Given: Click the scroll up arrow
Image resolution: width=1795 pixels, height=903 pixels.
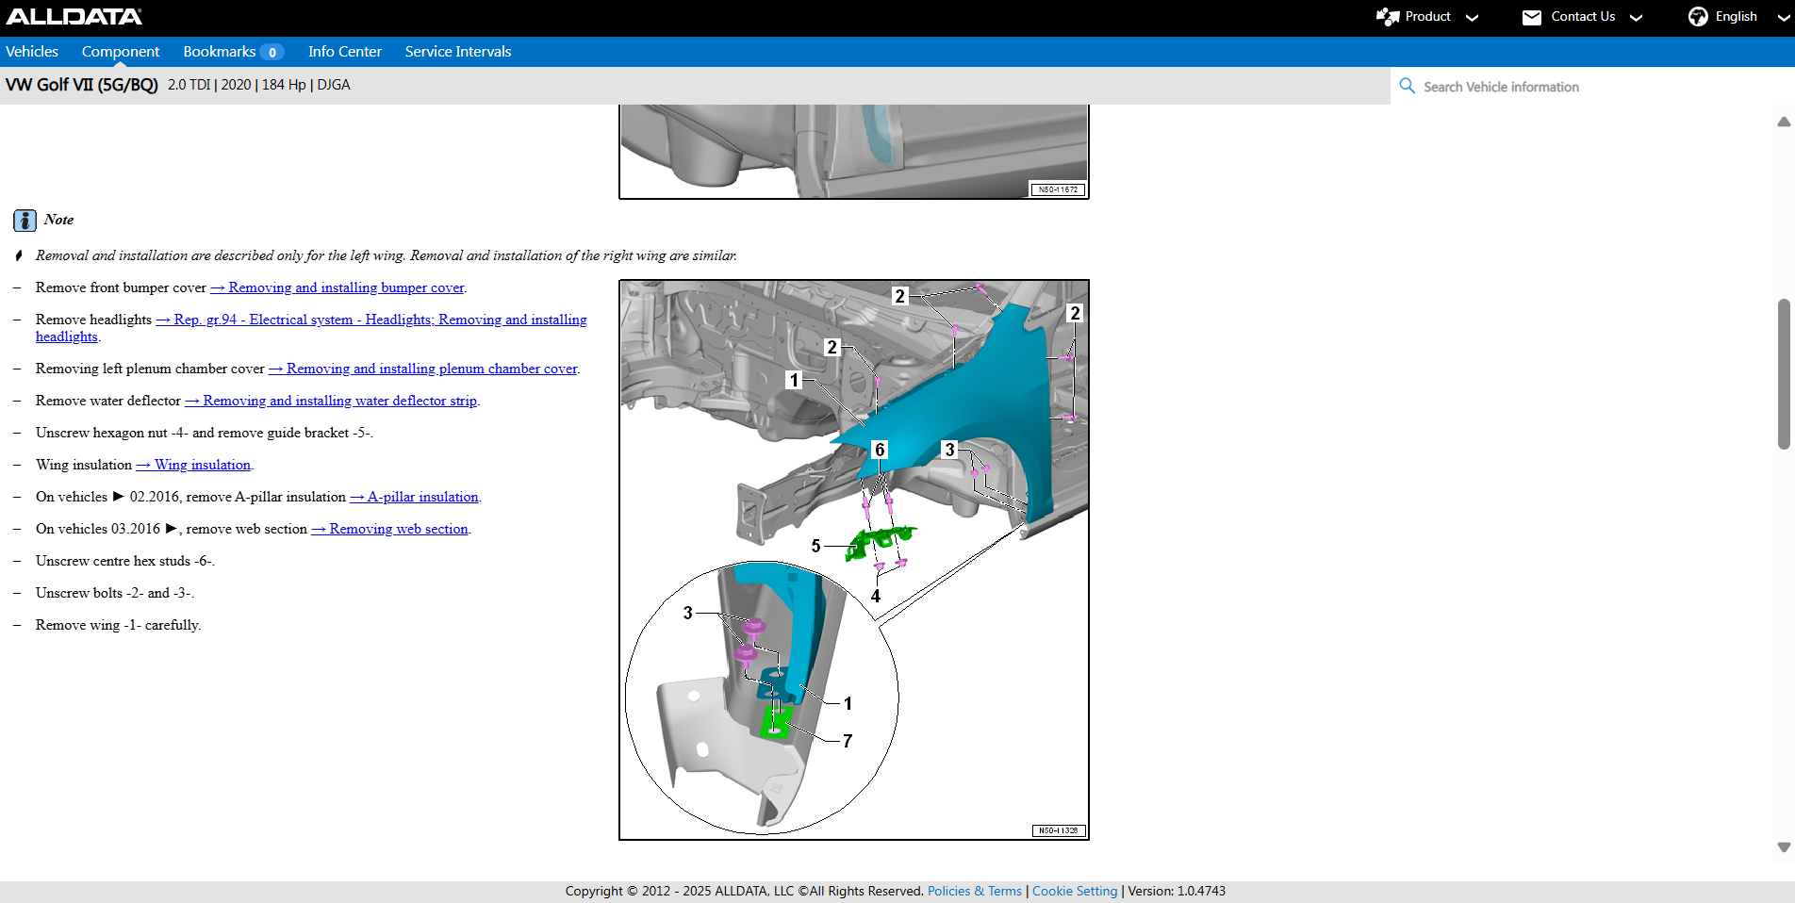Looking at the screenshot, I should [x=1783, y=122].
